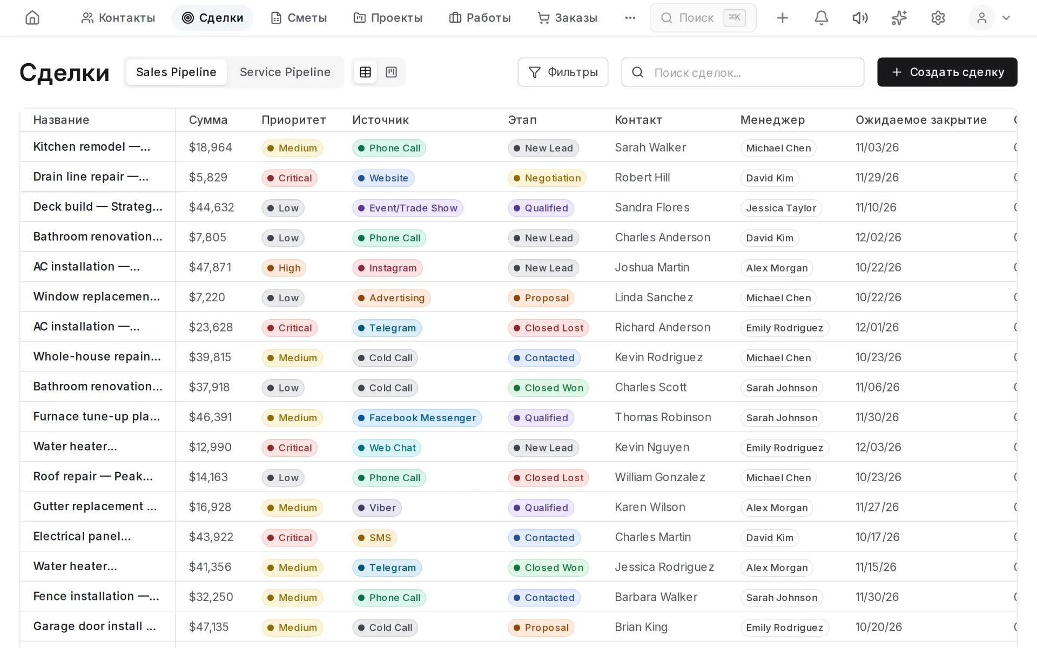1037x648 pixels.
Task: Sort by Ожидаемое закрытие column header
Action: click(x=921, y=120)
